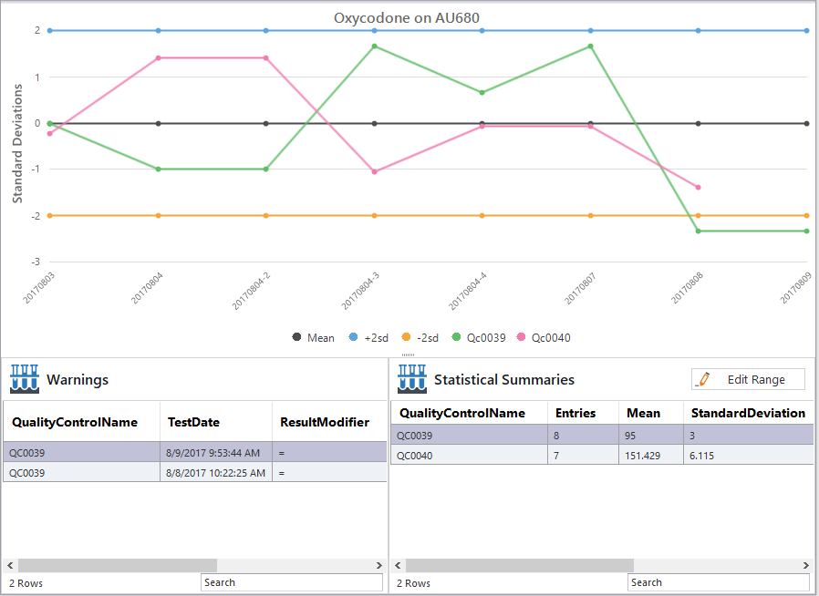Screen dimensions: 819x596
Task: Click the QC0040 standard deviation 6.115
Action: coord(701,456)
